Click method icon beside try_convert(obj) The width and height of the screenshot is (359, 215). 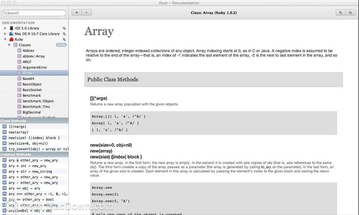4,149
